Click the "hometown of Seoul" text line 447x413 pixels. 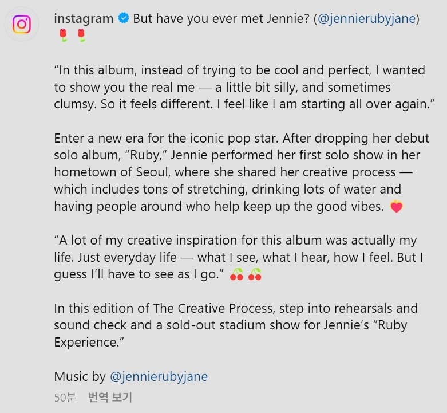click(233, 172)
